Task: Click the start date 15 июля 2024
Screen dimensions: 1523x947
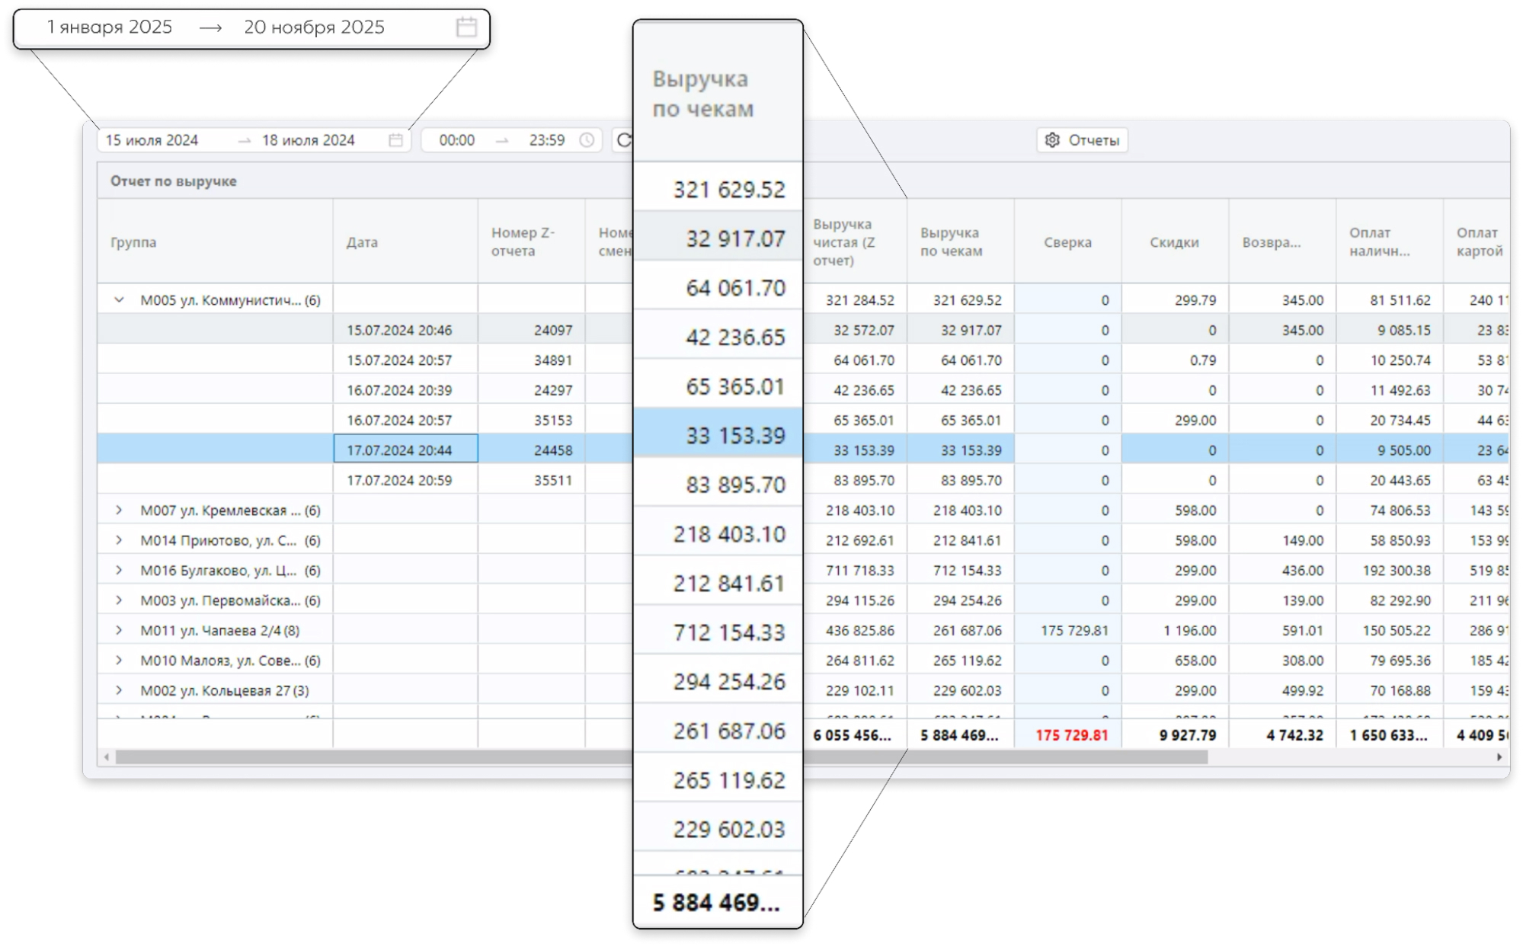Action: (152, 140)
